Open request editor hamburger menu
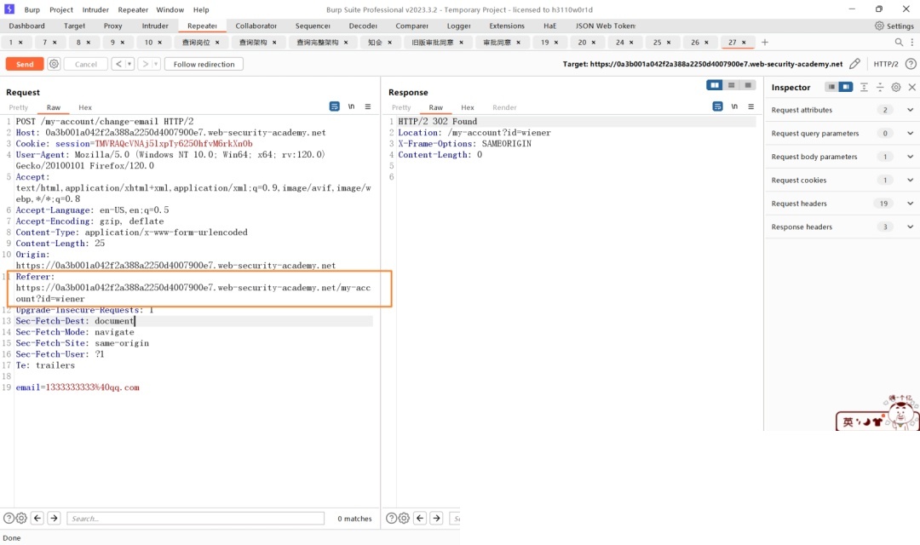This screenshot has width=920, height=545. tap(368, 106)
